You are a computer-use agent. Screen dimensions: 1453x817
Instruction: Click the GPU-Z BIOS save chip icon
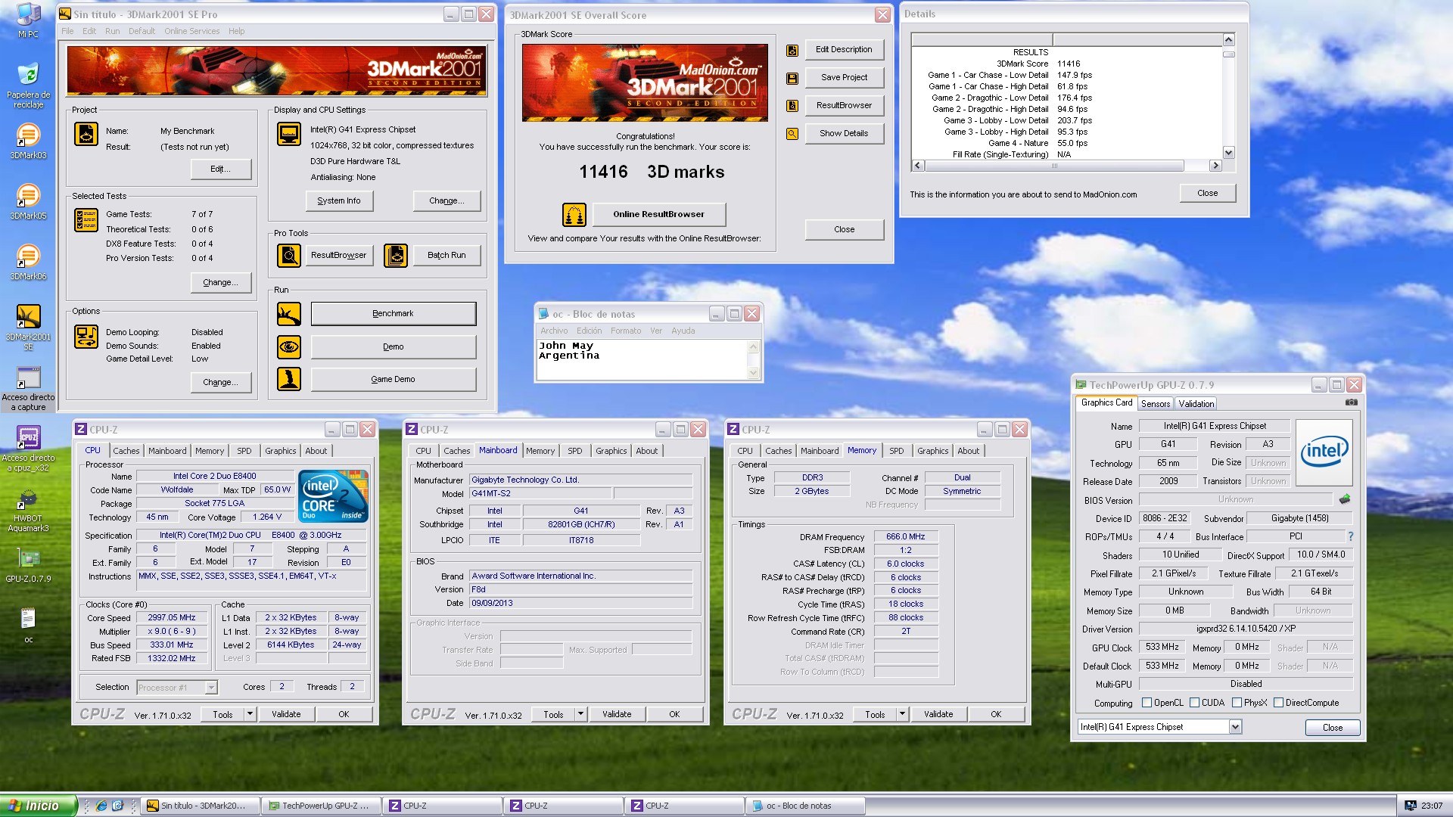[x=1345, y=499]
